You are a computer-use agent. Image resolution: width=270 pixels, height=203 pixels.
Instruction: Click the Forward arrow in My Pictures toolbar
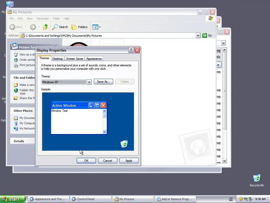tap(33, 27)
